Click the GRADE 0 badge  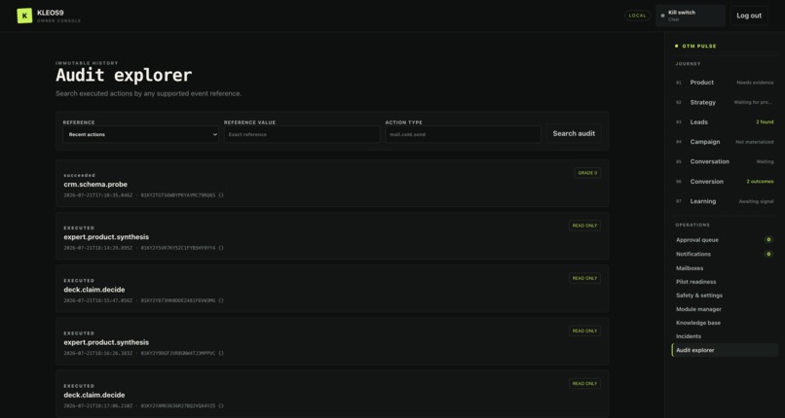587,173
